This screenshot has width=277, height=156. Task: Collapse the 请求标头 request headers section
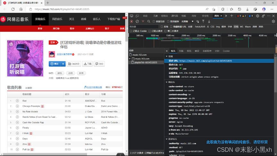pyautogui.click(x=167, y=139)
